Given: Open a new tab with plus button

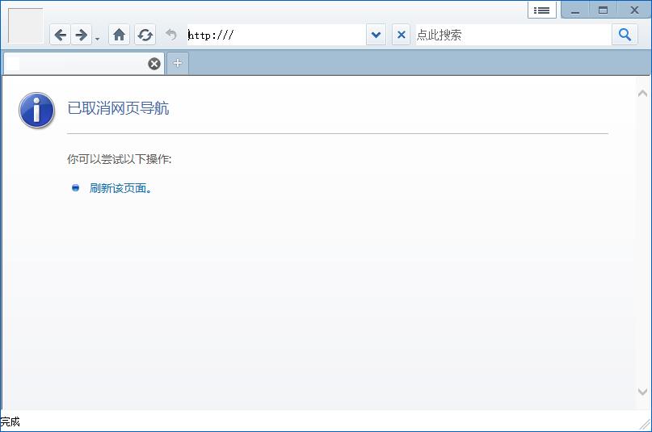Looking at the screenshot, I should pos(178,64).
